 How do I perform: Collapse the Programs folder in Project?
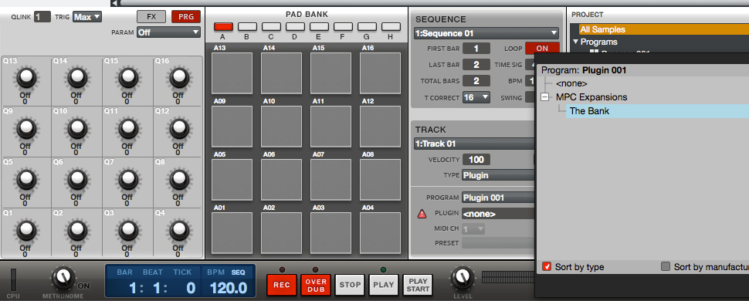(x=575, y=42)
